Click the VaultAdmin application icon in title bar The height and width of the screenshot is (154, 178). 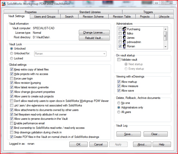[4, 4]
